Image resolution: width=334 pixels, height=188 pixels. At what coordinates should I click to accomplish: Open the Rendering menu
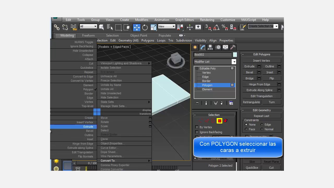pyautogui.click(x=207, y=20)
